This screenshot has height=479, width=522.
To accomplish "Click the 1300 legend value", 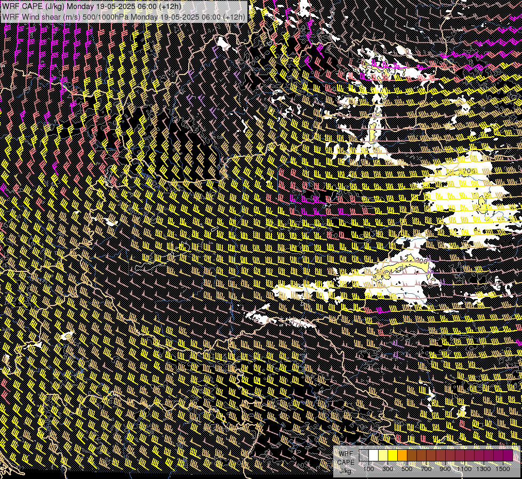I will pos(484,469).
